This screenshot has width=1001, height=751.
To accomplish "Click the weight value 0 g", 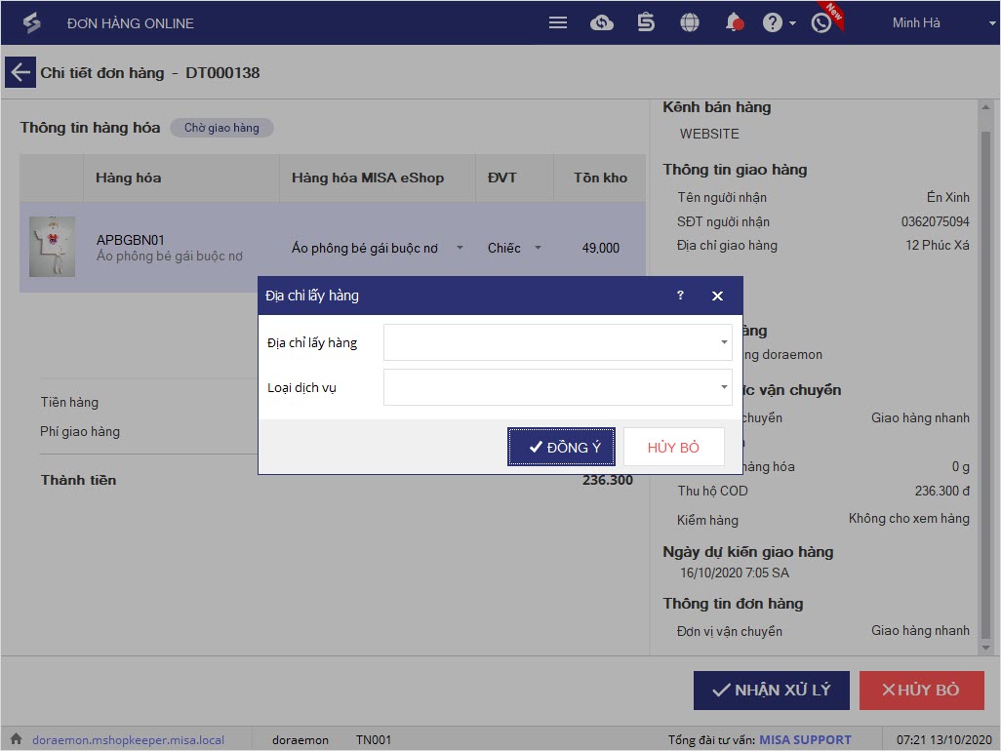I will click(961, 466).
